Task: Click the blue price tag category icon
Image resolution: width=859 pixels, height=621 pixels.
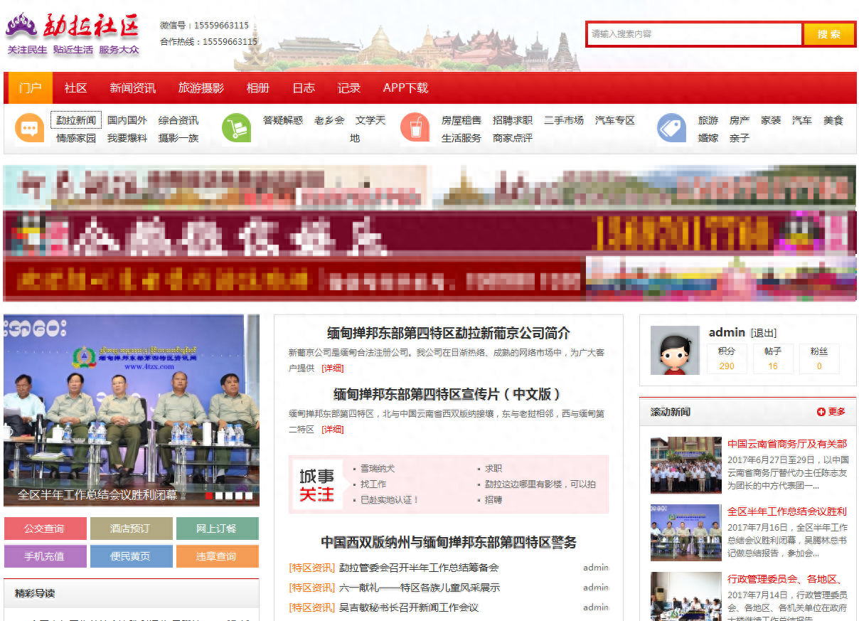Action: coord(671,129)
